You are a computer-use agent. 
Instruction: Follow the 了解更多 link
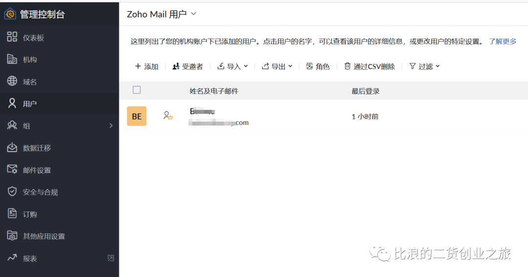[x=503, y=42]
